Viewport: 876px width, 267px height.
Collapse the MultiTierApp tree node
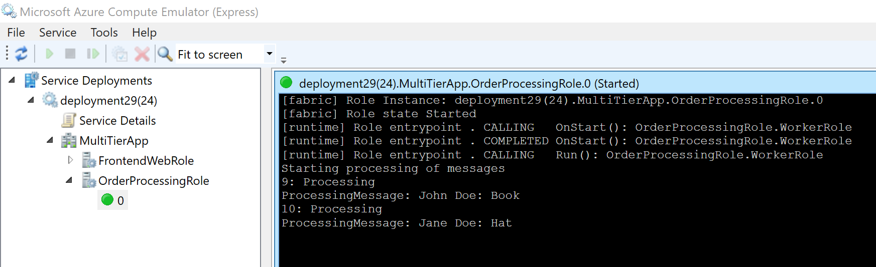point(50,140)
